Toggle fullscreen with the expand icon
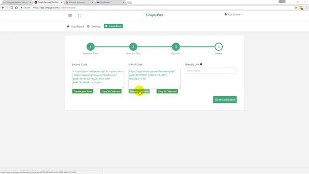This screenshot has width=309, height=174. point(80,16)
